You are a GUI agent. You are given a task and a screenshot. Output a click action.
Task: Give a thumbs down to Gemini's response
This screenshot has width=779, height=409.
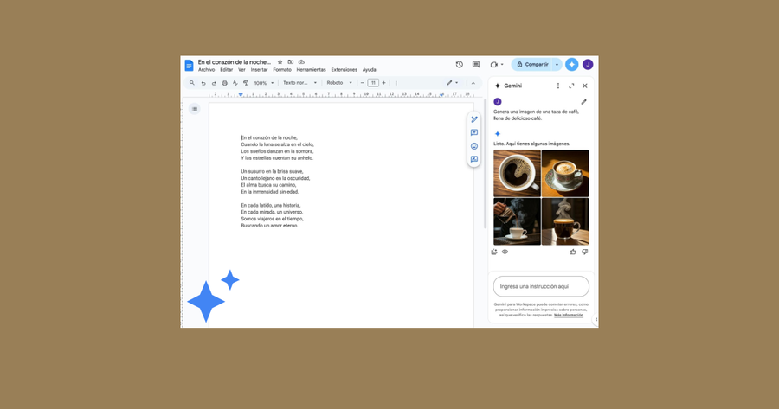585,252
